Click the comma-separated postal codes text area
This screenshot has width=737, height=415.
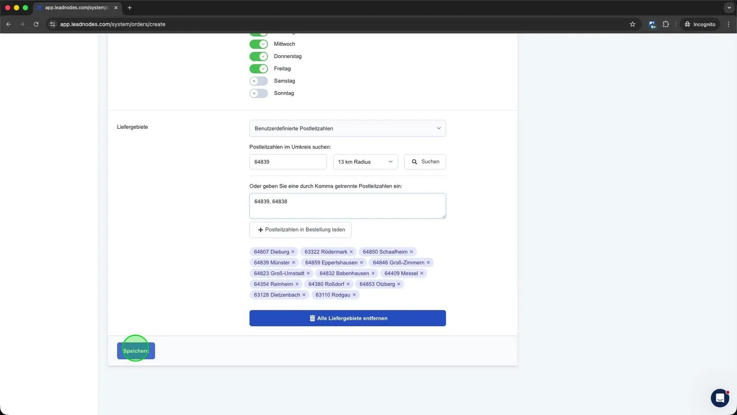347,206
